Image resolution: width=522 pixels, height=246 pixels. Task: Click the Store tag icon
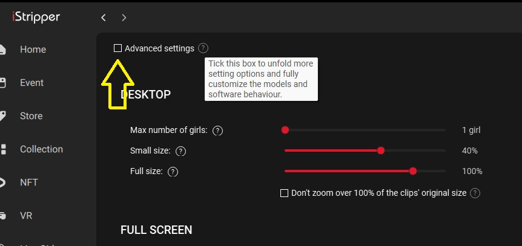[x=3, y=116]
